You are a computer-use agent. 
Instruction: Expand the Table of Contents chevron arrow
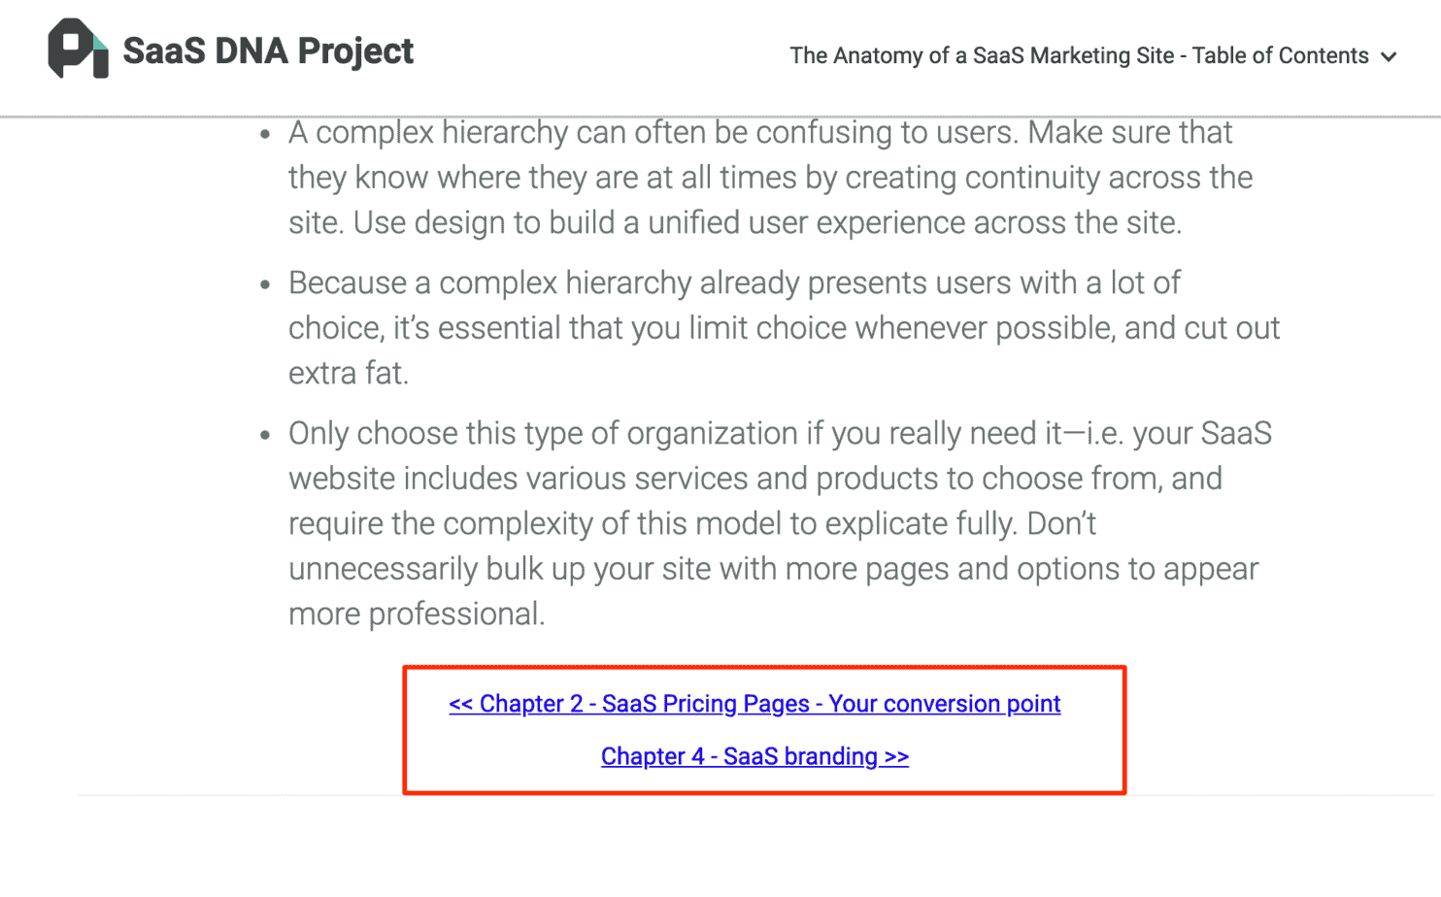click(x=1390, y=57)
